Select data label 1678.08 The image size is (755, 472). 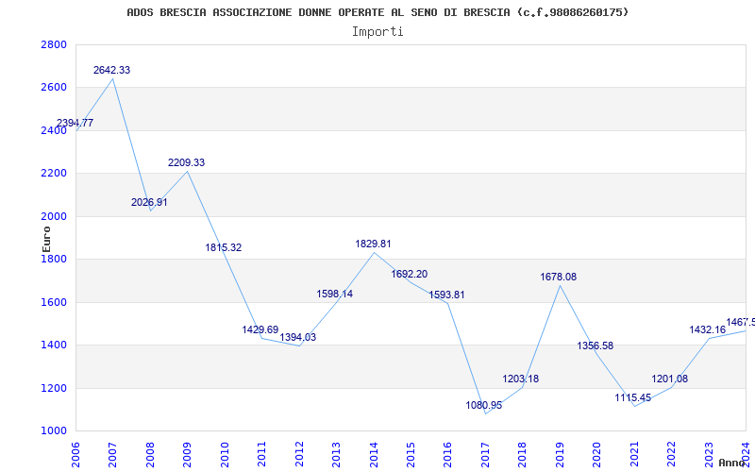click(558, 277)
